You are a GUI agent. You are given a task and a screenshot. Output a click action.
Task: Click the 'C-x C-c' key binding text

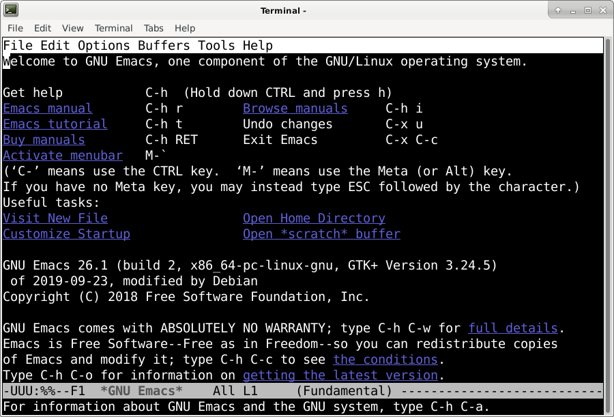click(x=411, y=139)
